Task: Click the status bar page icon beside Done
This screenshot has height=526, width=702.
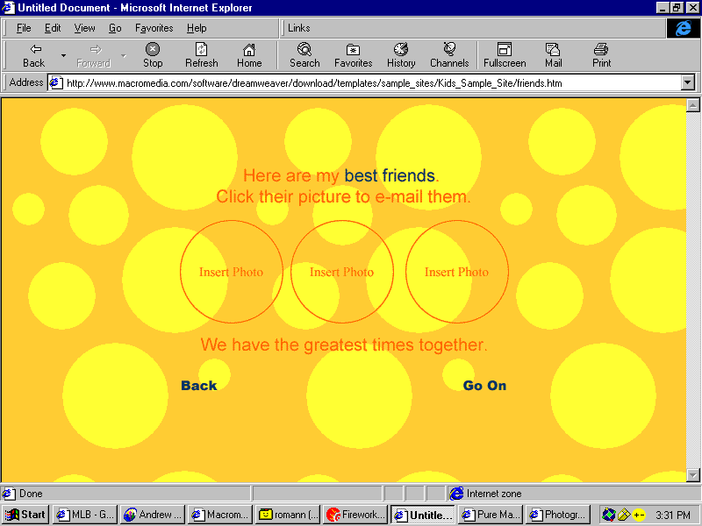Action: (8, 494)
